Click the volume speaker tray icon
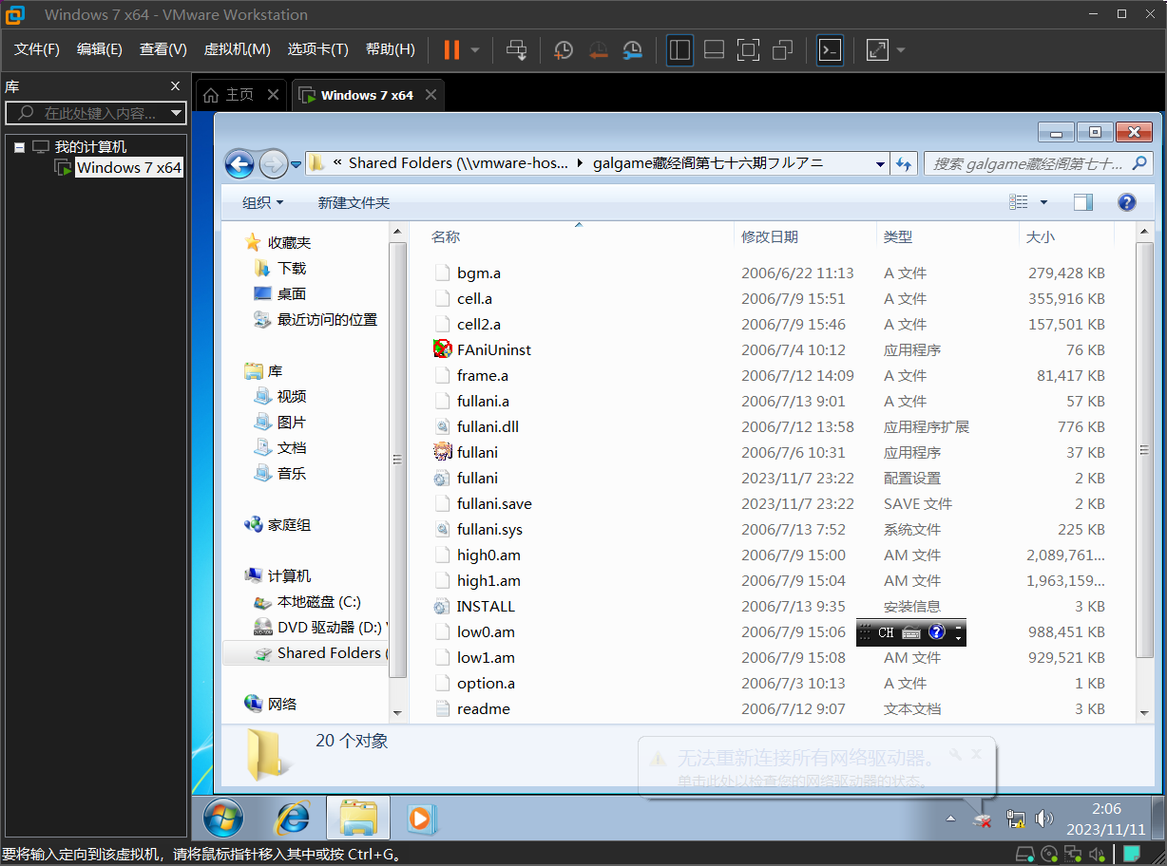Screen dimensions: 1167x866 [1043, 819]
